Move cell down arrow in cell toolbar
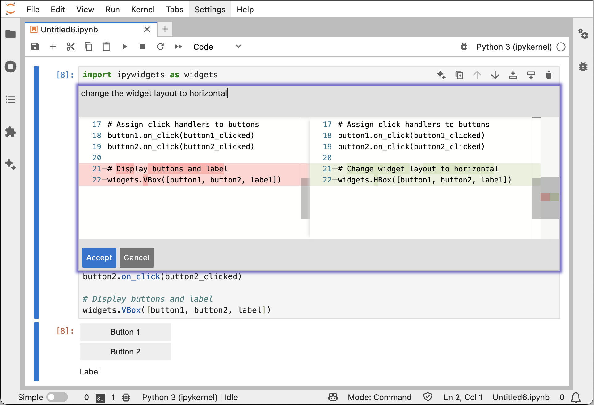Screen dimensions: 594x405 [x=495, y=75]
